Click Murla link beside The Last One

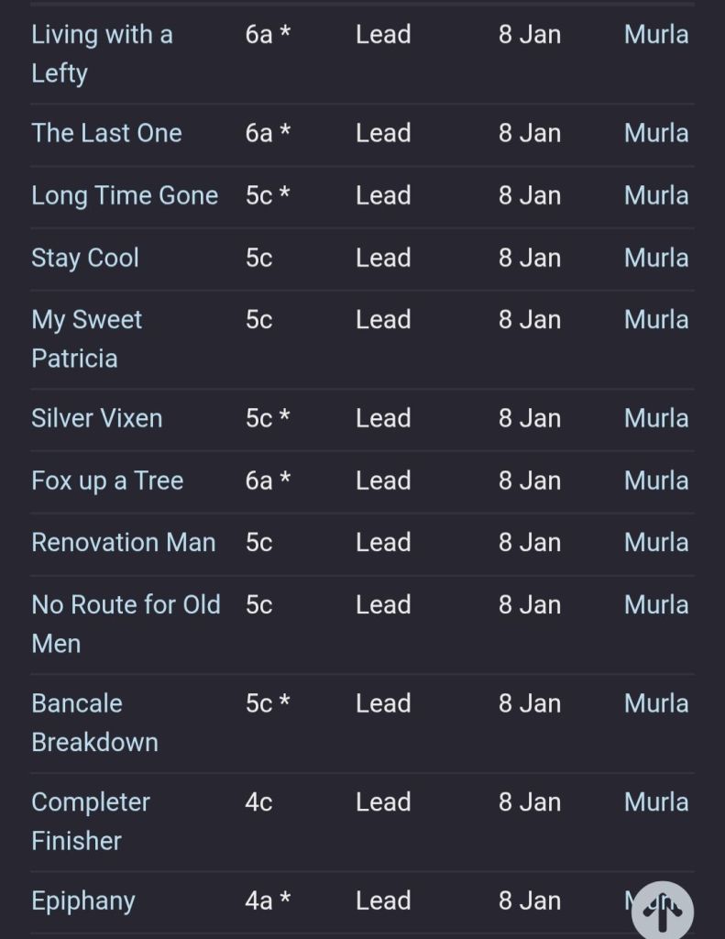click(x=656, y=133)
